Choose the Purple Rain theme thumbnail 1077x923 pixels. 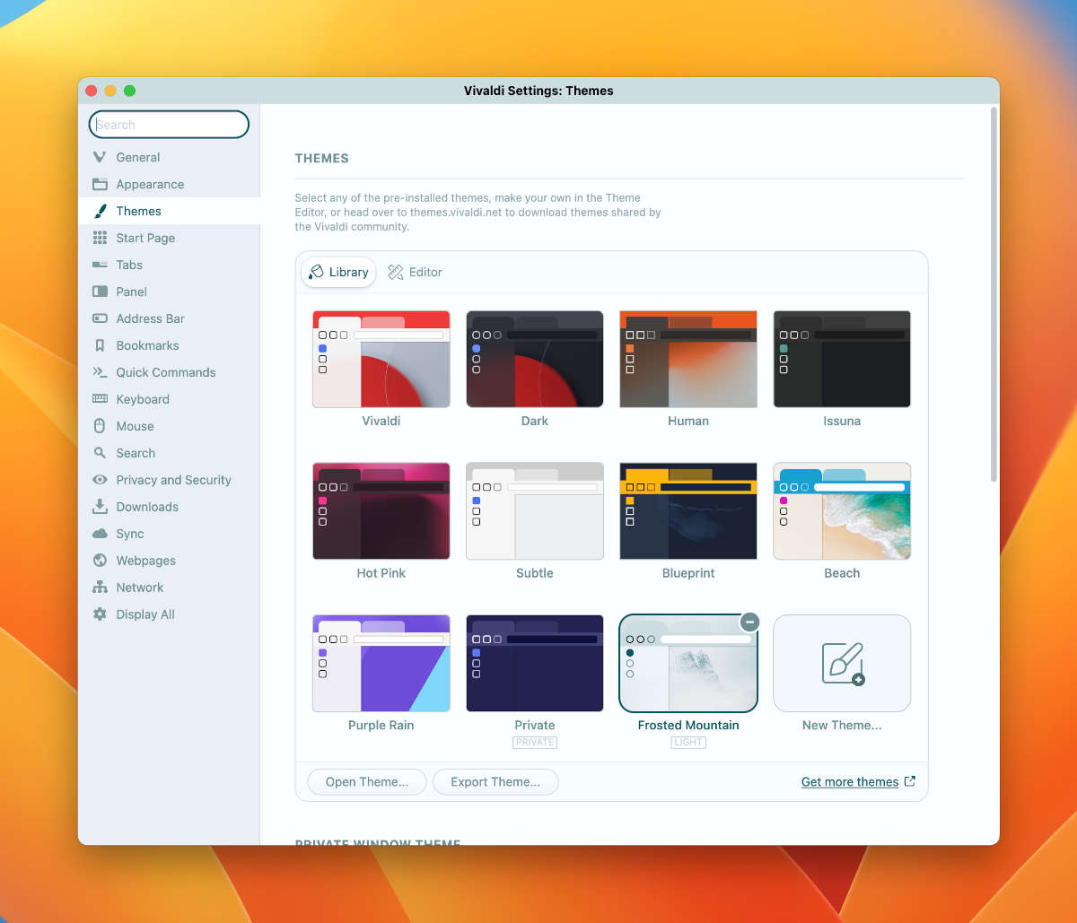pos(381,663)
